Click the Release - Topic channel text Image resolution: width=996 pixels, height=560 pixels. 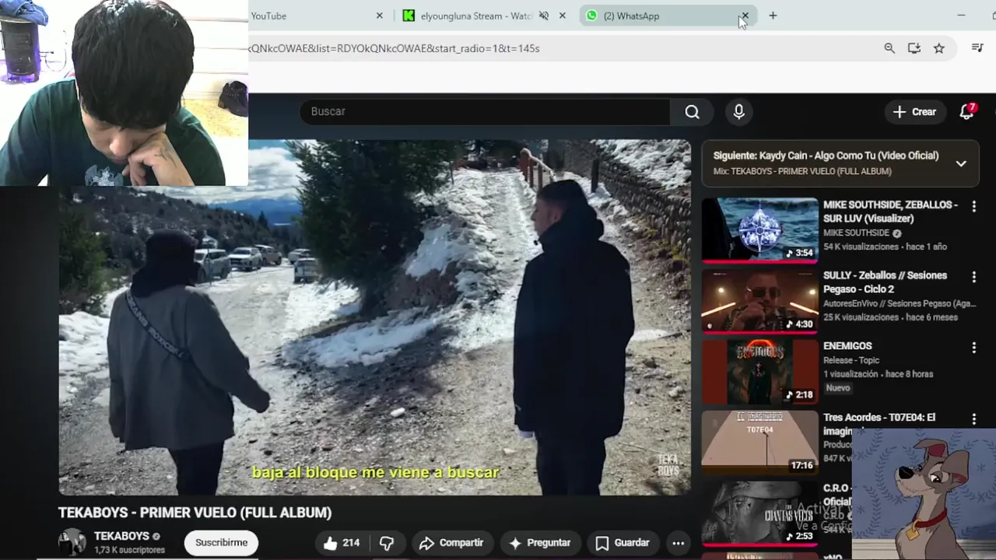[851, 360]
